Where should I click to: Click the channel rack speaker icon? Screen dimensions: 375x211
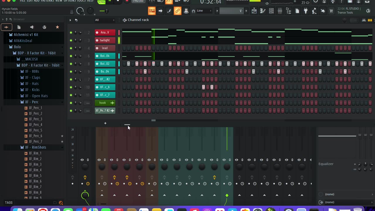pos(125,20)
